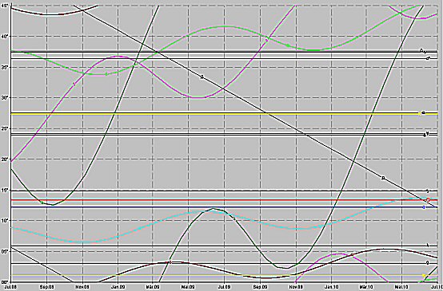The image size is (443, 291).
Task: Click the Mars glyph at the right end of its horizontal line
Action: point(428,58)
